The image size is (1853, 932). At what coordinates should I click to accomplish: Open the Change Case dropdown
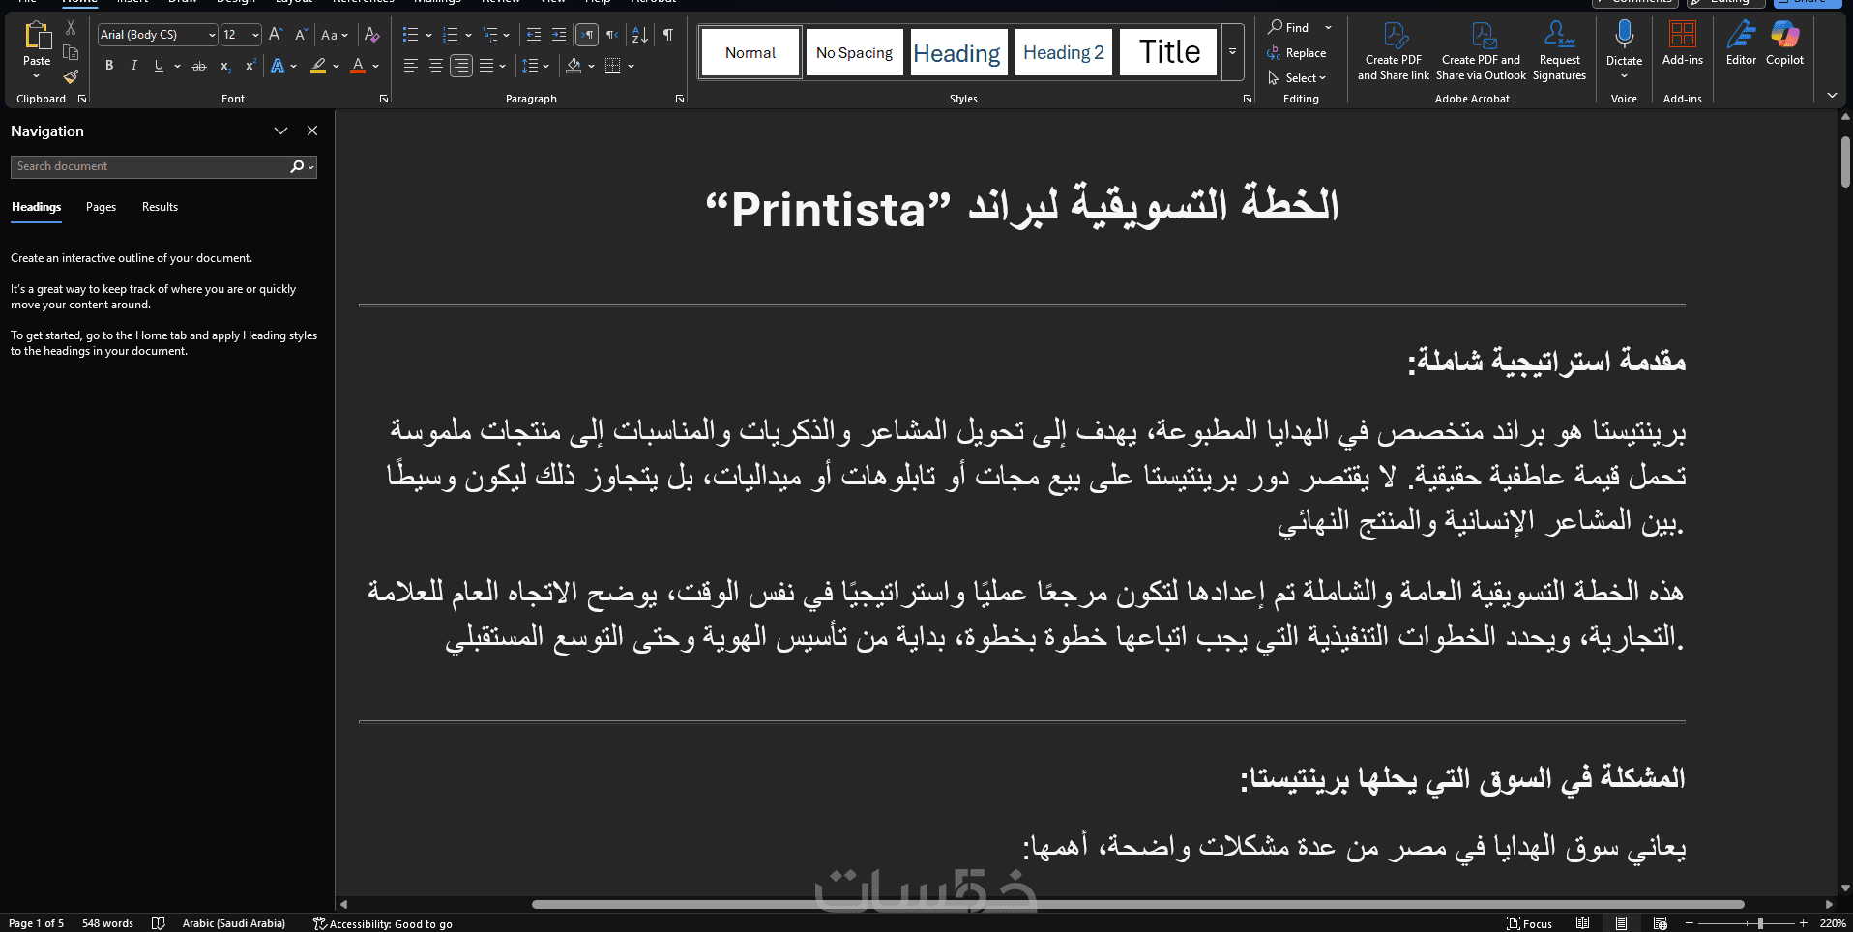point(334,35)
